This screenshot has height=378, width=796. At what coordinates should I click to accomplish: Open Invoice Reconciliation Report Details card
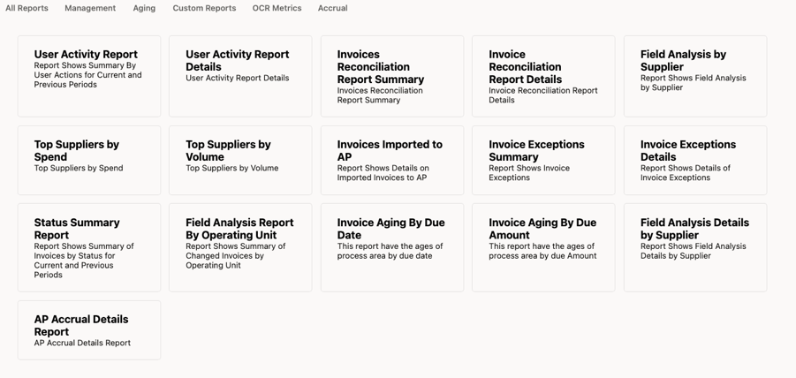point(543,76)
